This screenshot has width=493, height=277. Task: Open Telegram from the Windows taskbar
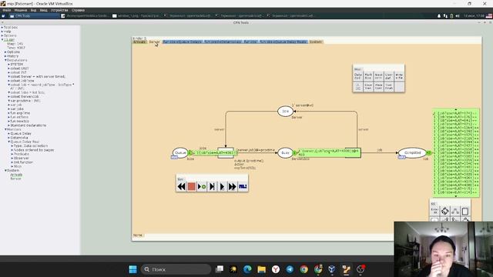tap(290, 269)
